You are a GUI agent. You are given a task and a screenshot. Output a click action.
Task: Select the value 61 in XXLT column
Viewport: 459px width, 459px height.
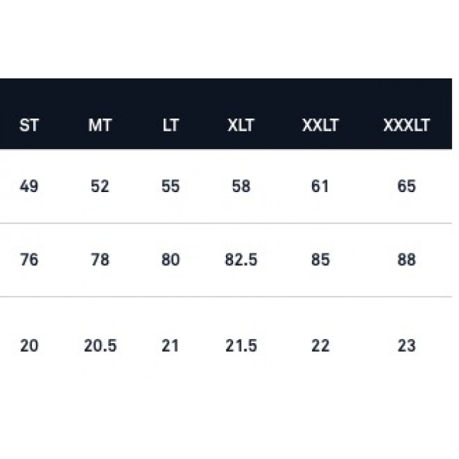click(321, 187)
